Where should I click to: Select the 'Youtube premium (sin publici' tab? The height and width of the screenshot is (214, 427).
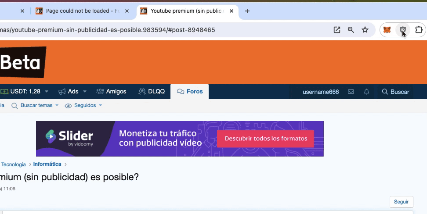click(x=187, y=11)
